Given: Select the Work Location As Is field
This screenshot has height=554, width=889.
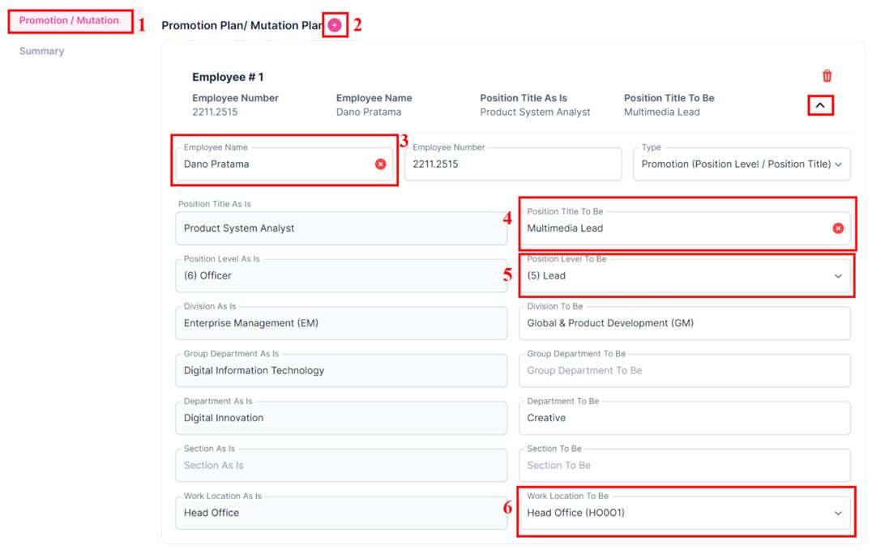Looking at the screenshot, I should [x=340, y=513].
